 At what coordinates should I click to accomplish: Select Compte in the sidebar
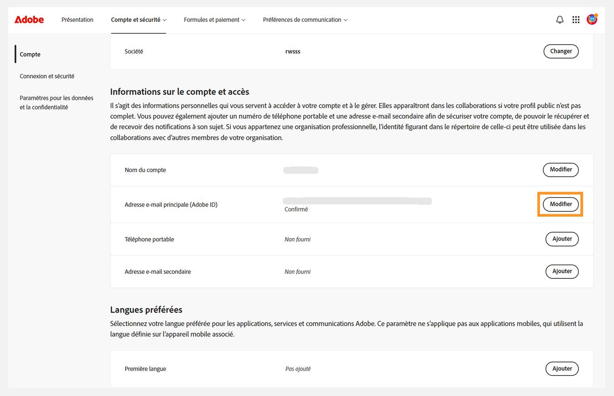(x=30, y=54)
